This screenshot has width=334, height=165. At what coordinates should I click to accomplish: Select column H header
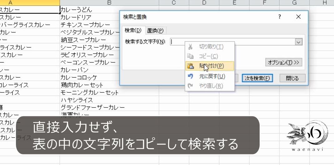pos(322,3)
